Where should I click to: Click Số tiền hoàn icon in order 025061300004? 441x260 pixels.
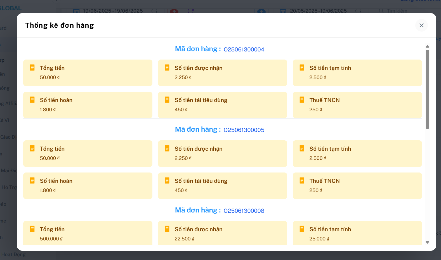tap(32, 100)
